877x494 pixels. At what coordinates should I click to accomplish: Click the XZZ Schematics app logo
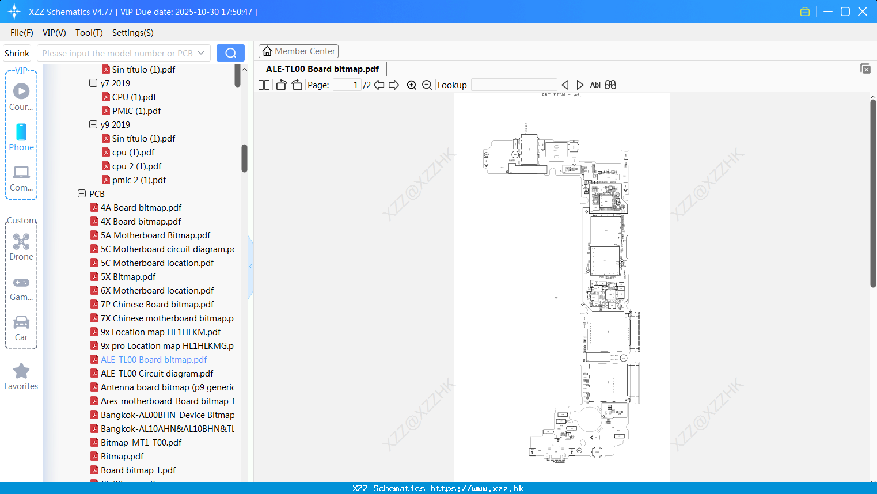click(14, 12)
